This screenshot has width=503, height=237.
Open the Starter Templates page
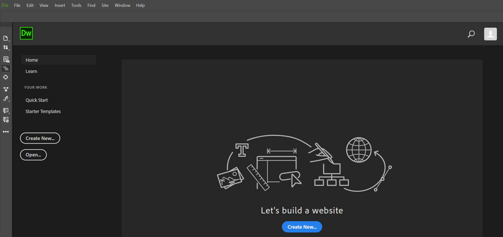[x=43, y=111]
